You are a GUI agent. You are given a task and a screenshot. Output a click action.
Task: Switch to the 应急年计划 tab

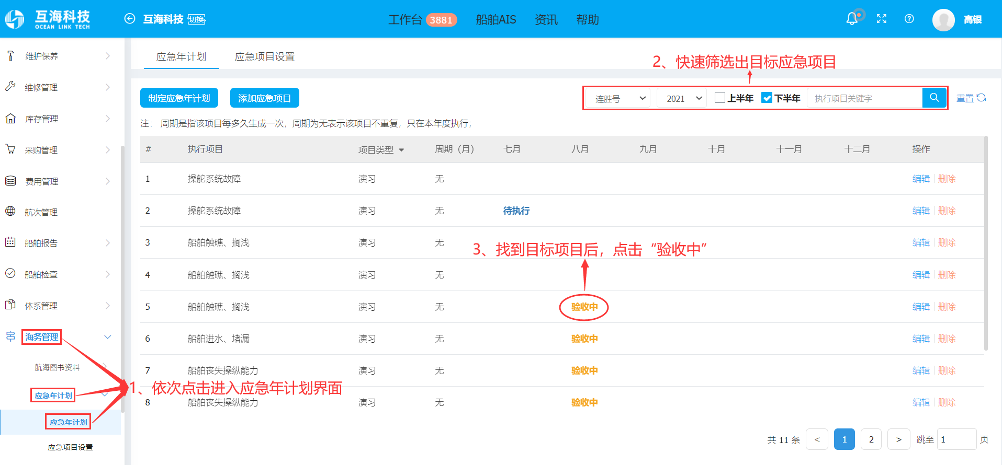point(182,56)
